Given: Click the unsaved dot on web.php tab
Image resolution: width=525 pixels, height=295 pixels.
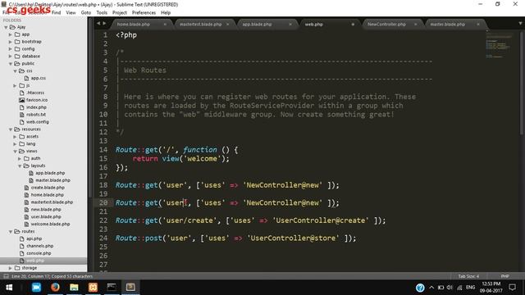Looking at the screenshot, I should point(353,25).
